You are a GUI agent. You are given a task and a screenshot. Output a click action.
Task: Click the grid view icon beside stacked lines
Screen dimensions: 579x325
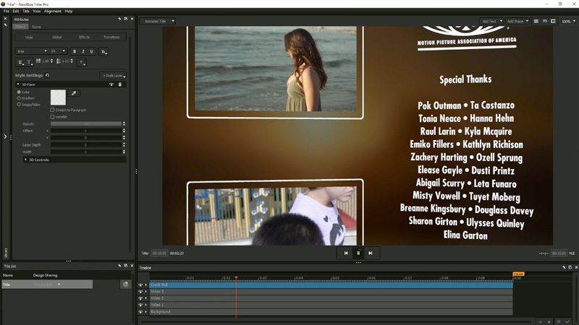point(545,22)
